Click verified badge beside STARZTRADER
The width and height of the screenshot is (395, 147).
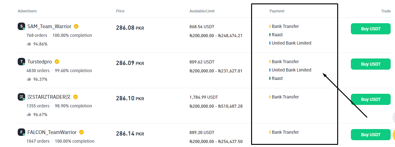pyautogui.click(x=76, y=97)
